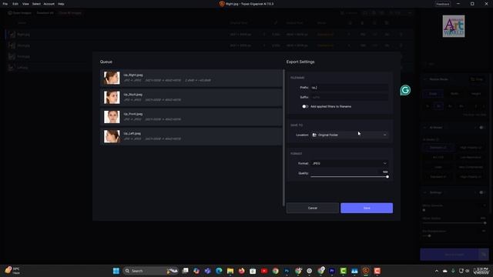Open the View menu
The height and width of the screenshot is (277, 493).
[25, 4]
